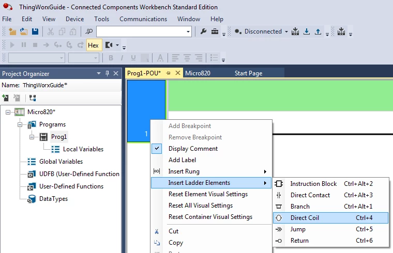Collapse the Prog1 tree node
393x253 pixels.
pos(32,137)
